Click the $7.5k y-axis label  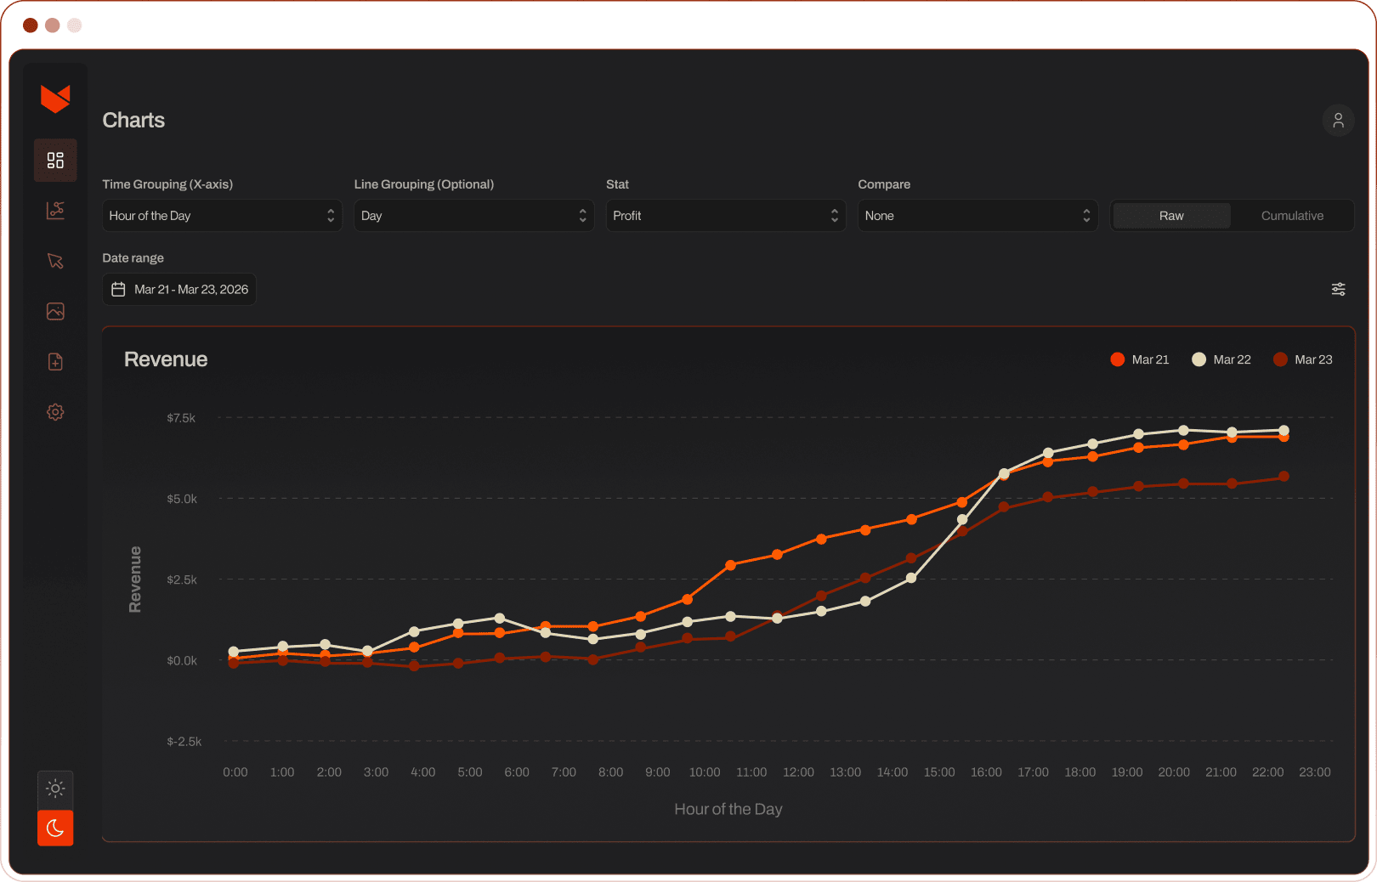181,418
